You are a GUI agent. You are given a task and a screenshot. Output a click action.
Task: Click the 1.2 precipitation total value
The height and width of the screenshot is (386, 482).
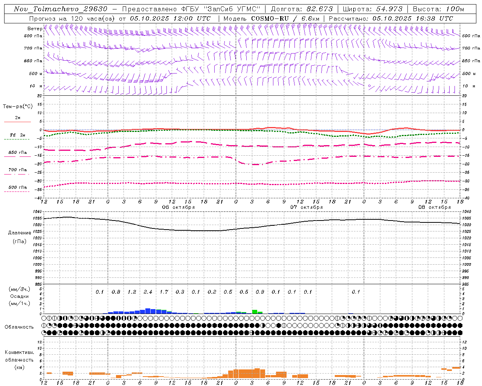point(132,292)
